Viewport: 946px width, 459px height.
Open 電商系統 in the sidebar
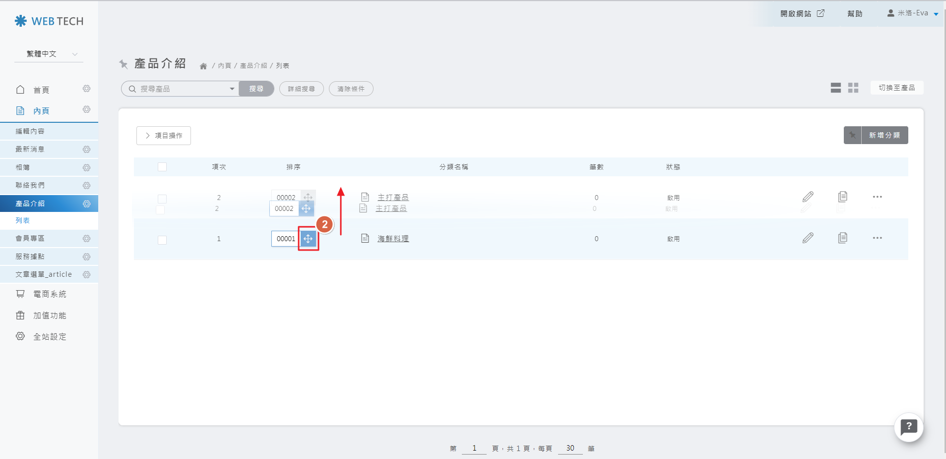pyautogui.click(x=49, y=294)
